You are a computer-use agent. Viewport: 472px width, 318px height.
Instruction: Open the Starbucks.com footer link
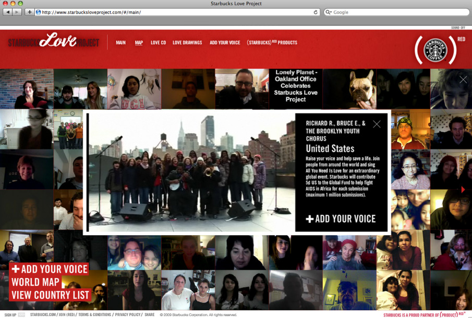click(x=43, y=315)
